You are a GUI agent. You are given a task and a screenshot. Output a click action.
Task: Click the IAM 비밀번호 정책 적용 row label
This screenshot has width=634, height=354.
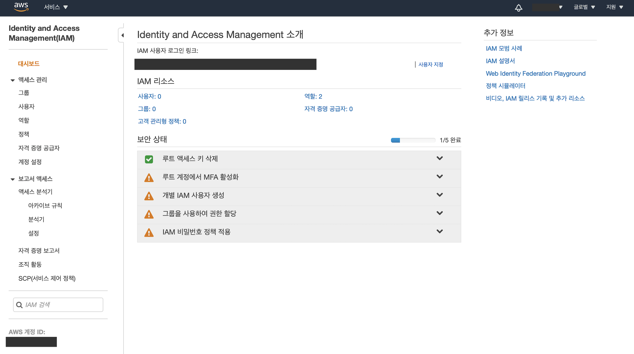tap(196, 232)
